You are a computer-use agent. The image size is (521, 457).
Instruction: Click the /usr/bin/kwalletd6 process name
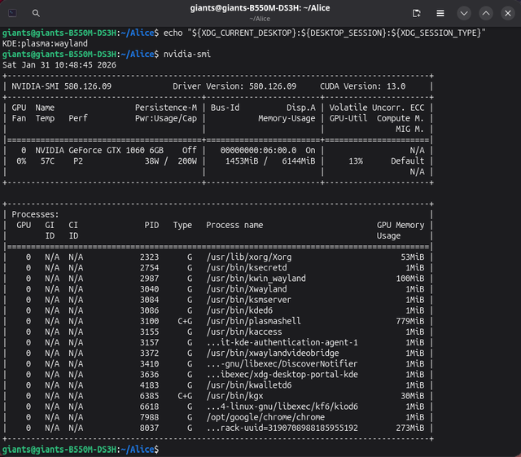coord(249,385)
